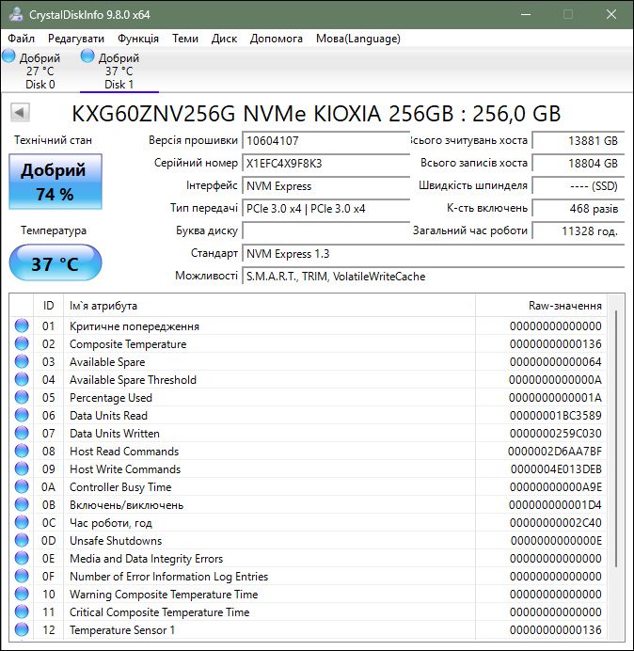Click status orb for Available Spare Threshold
This screenshot has height=651, width=634.
22,379
